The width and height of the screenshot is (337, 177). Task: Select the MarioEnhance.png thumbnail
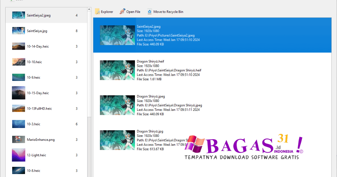pyautogui.click(x=18, y=139)
